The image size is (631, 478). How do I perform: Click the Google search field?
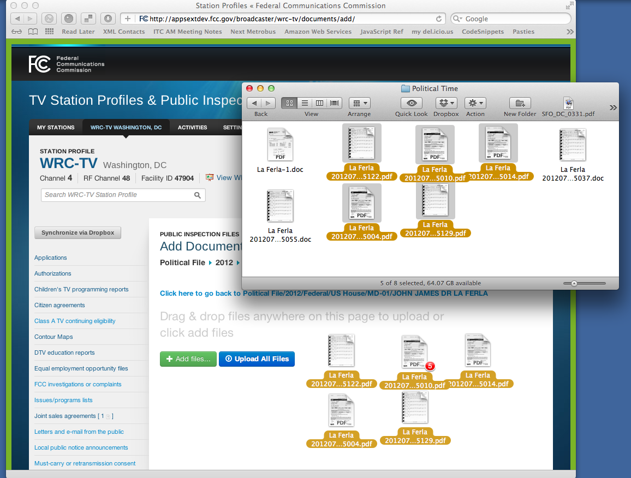[x=511, y=19]
